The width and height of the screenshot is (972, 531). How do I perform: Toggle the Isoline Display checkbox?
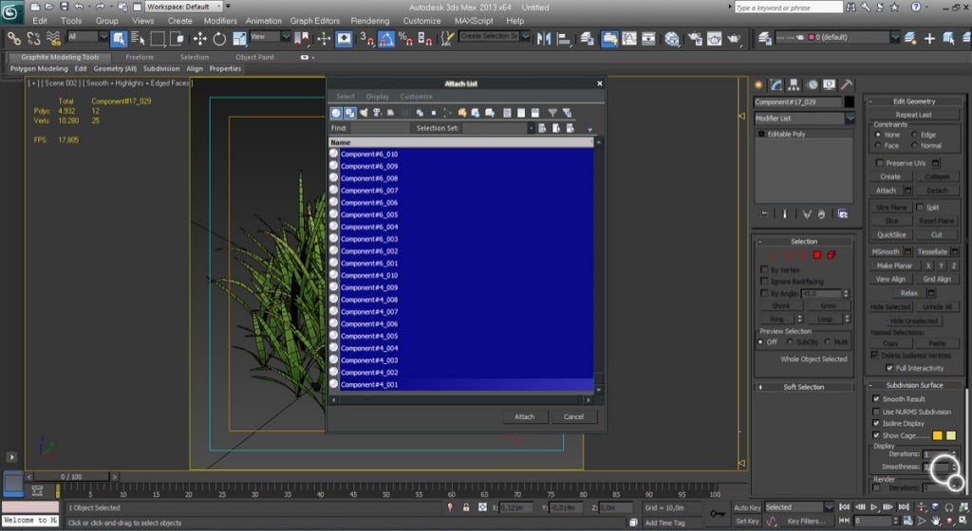(876, 423)
